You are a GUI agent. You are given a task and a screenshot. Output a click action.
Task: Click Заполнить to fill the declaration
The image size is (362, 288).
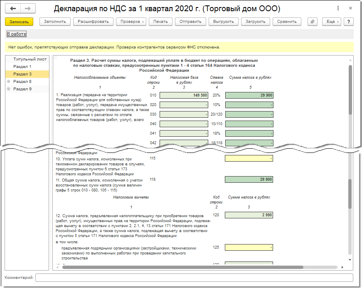point(55,22)
